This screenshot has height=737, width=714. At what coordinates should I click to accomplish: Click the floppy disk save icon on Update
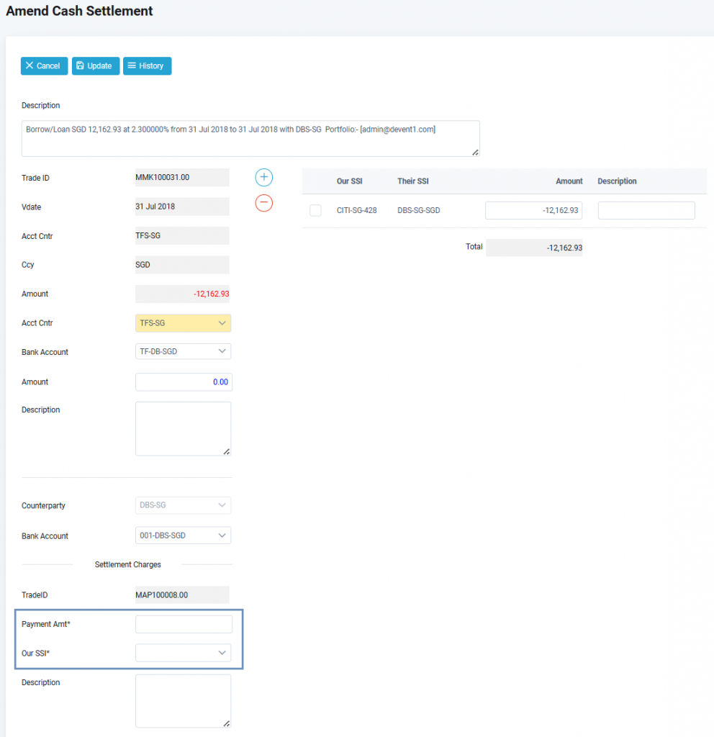[x=80, y=65]
